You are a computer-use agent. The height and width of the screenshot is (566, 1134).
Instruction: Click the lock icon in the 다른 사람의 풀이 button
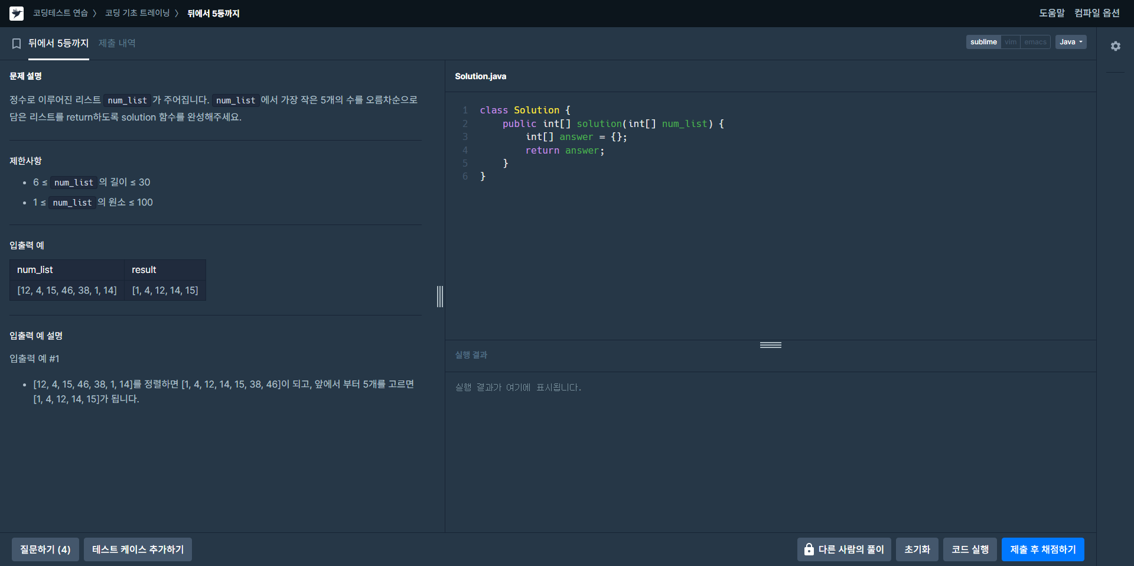click(x=809, y=549)
